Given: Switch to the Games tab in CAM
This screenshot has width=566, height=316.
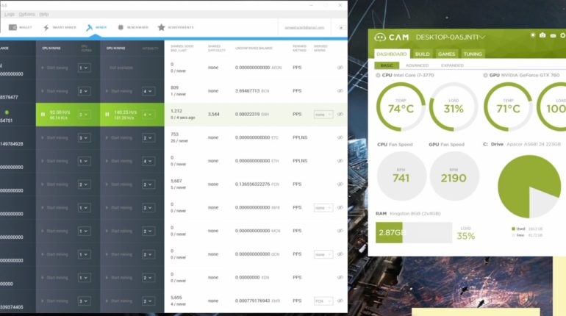Looking at the screenshot, I should (x=446, y=54).
